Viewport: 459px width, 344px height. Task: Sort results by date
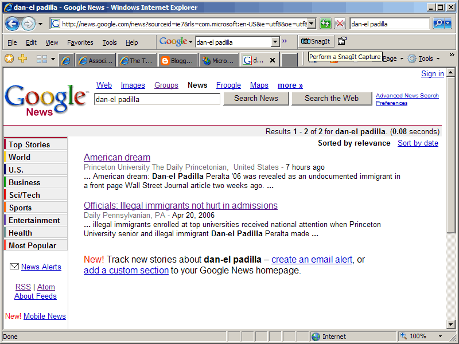pyautogui.click(x=418, y=143)
